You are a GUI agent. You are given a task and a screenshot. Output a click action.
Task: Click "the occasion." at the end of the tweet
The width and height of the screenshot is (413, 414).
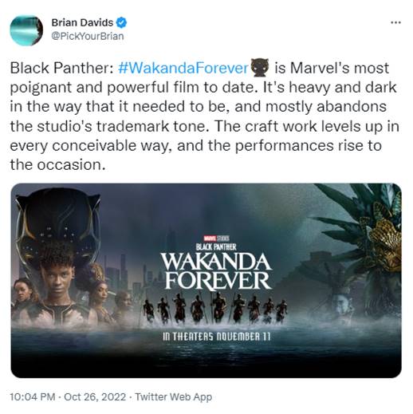click(57, 165)
